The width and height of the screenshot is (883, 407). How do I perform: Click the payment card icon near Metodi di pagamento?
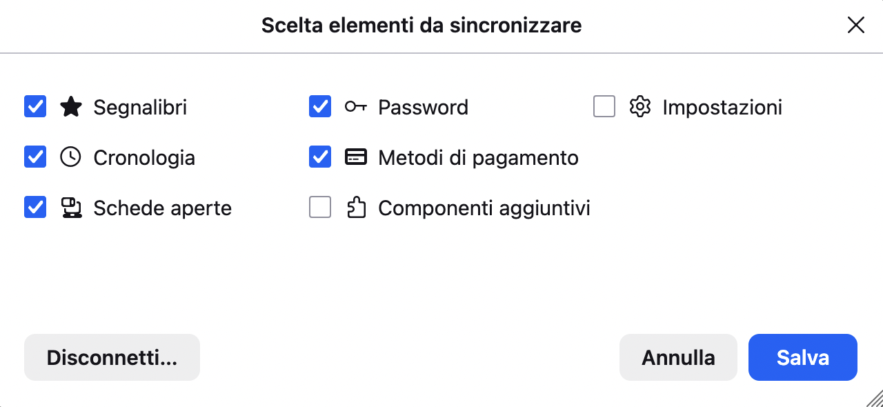pos(356,157)
